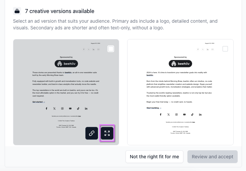
Task: Click LinkedIn icon in first ad footer
Action: pos(86,109)
